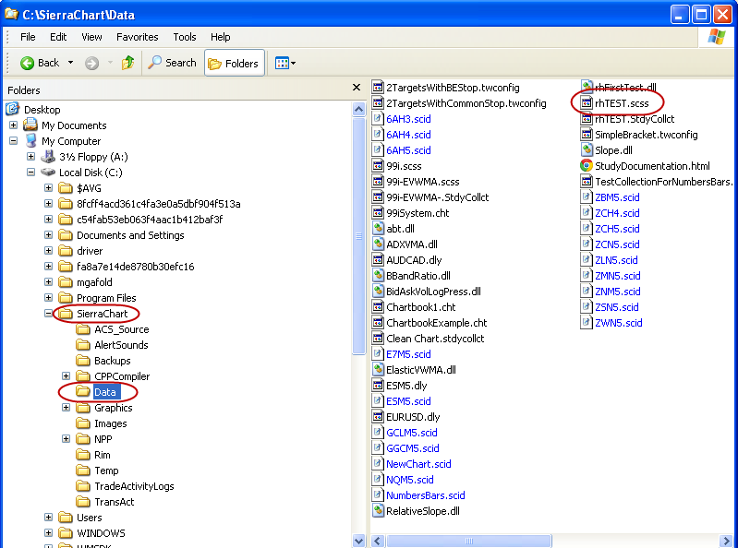Open the Views dropdown in toolbar
The image size is (738, 548).
tap(285, 63)
